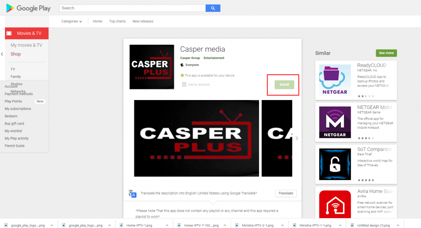421x228 pixels.
Task: Expand options for Home-IPTV-1.png download
Action: pos(167,225)
